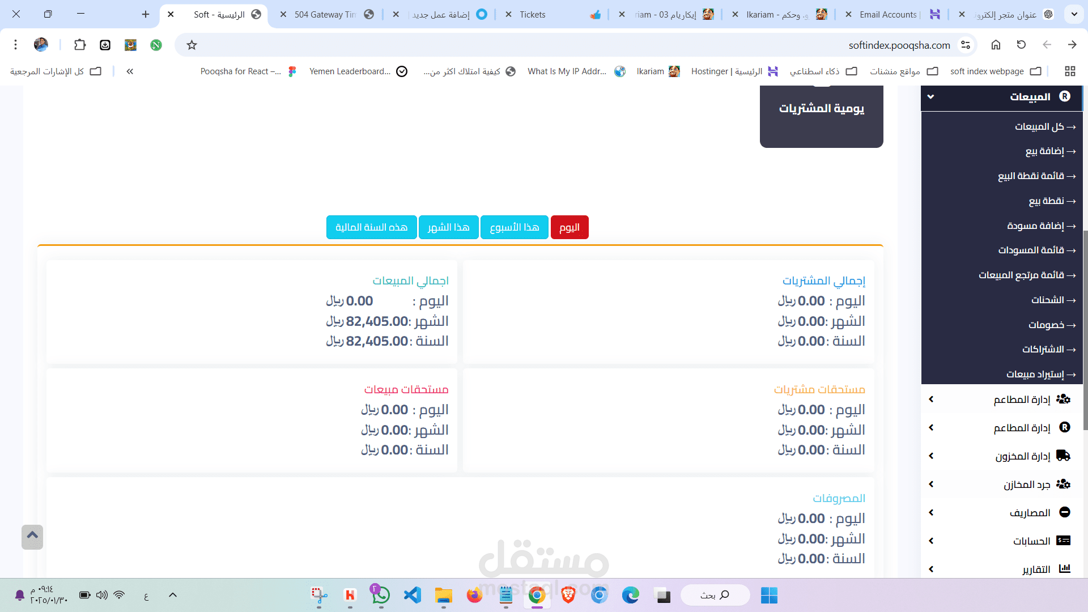This screenshot has height=612, width=1088.
Task: Click the truck icon for إدارة المخزون
Action: pyautogui.click(x=1064, y=456)
